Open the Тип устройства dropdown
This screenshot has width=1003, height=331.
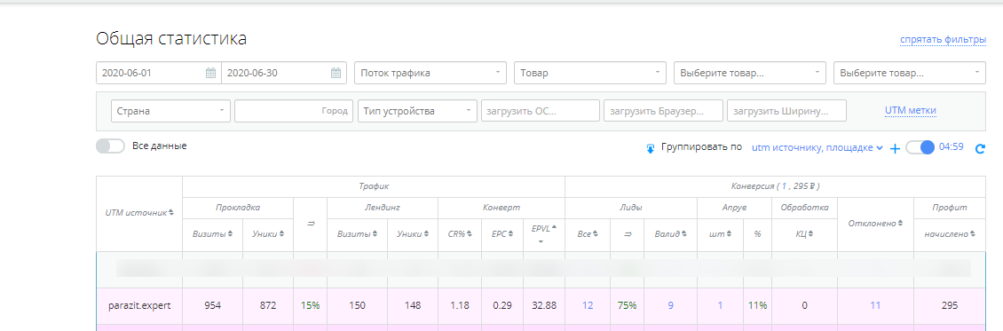pyautogui.click(x=418, y=111)
